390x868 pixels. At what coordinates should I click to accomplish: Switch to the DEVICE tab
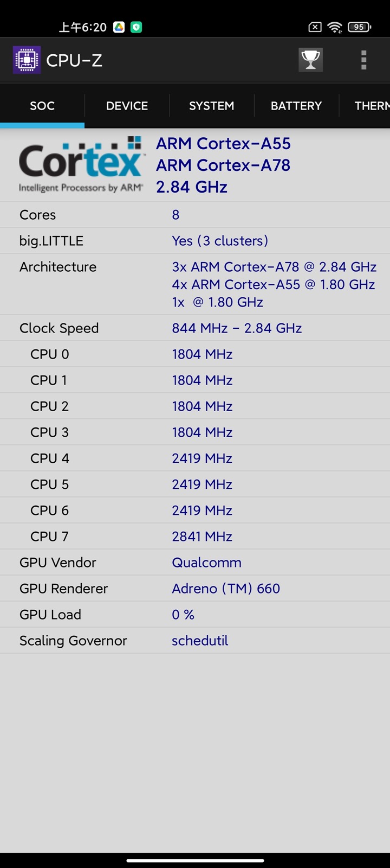tap(127, 106)
